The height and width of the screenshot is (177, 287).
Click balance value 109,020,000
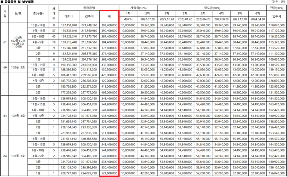click(277, 59)
